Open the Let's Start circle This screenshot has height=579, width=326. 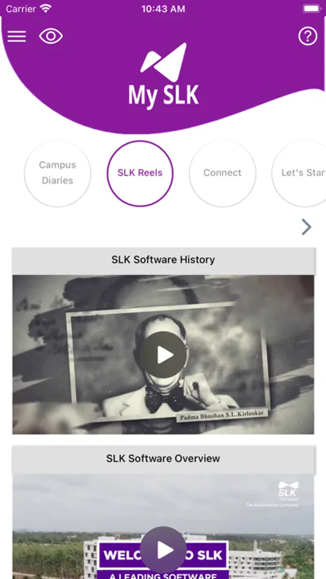click(x=299, y=173)
